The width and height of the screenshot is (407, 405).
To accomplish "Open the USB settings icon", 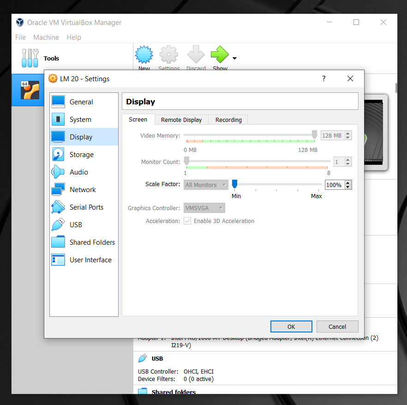I will point(58,225).
